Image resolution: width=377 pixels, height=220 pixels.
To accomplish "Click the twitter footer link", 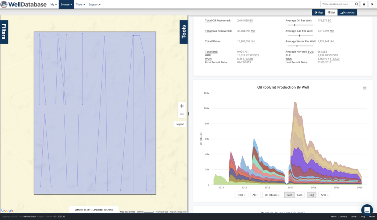I will coord(372,217).
